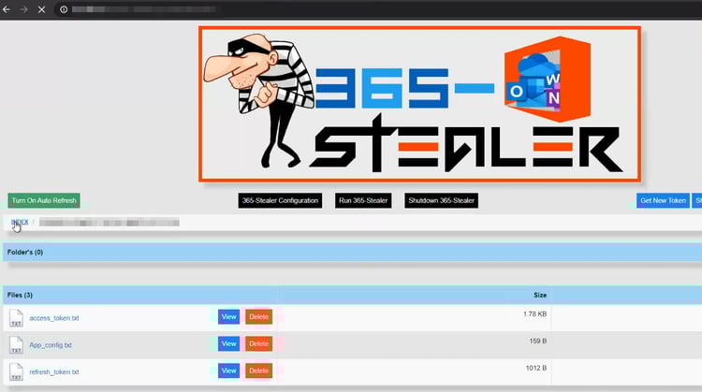The height and width of the screenshot is (392, 702).
Task: Click the Get New Token button
Action: [663, 200]
